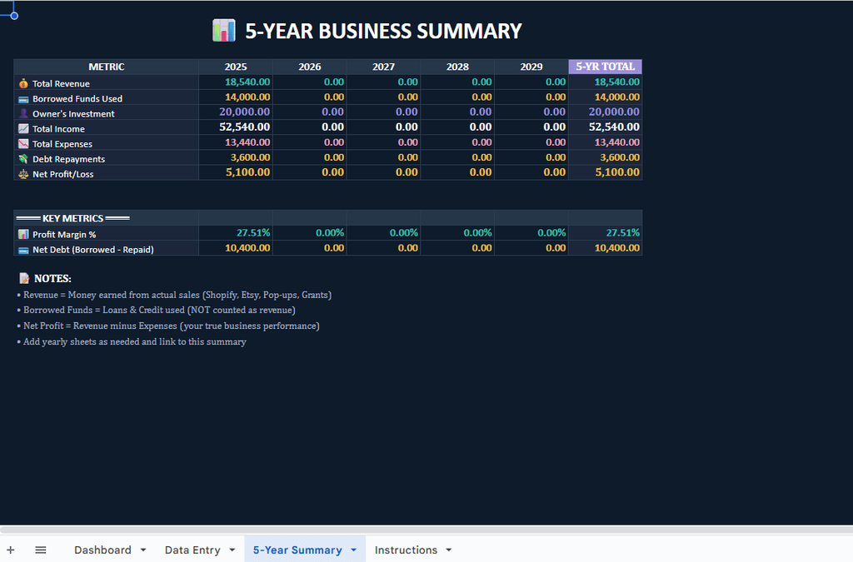Expand the Data Entry tab menu arrow
Image resolution: width=853 pixels, height=562 pixels.
[232, 550]
